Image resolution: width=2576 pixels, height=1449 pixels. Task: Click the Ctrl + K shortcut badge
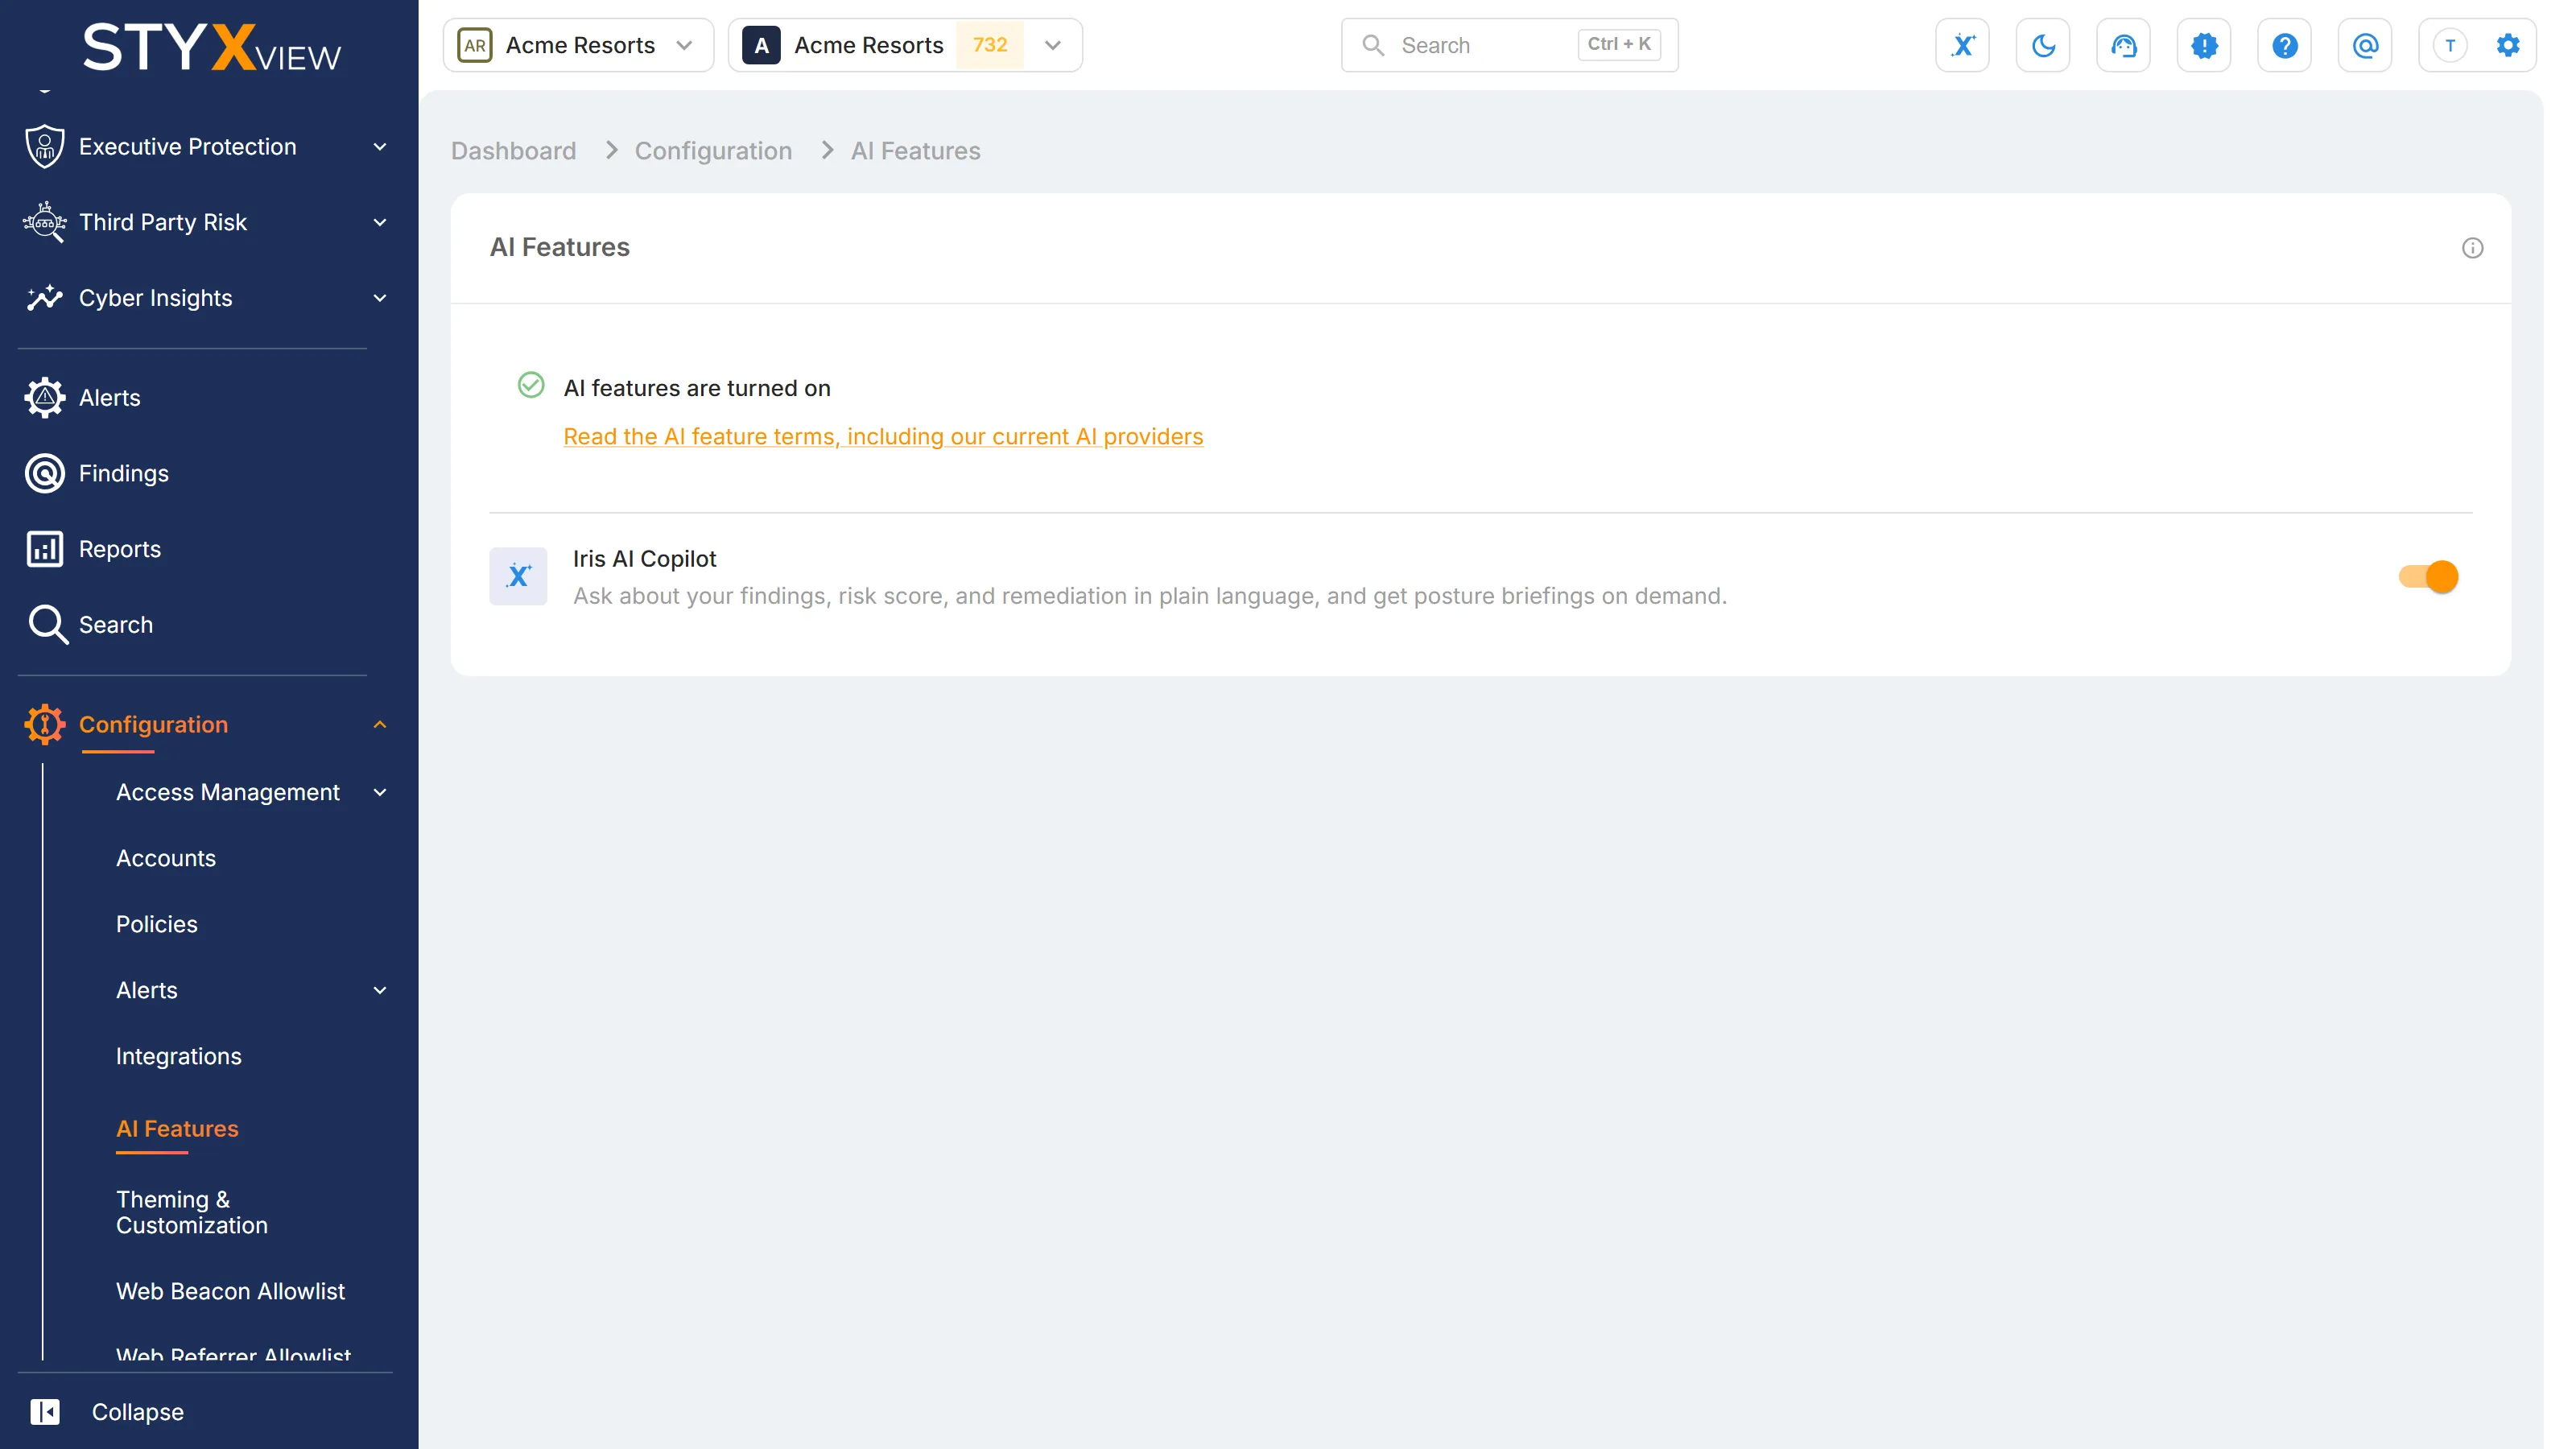click(x=1618, y=44)
